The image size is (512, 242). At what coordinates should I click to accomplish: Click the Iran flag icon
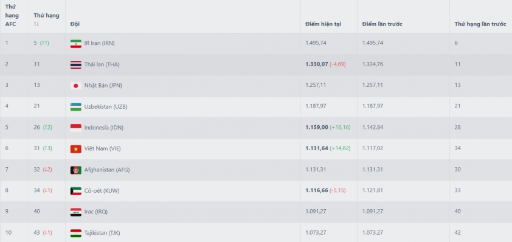(76, 43)
